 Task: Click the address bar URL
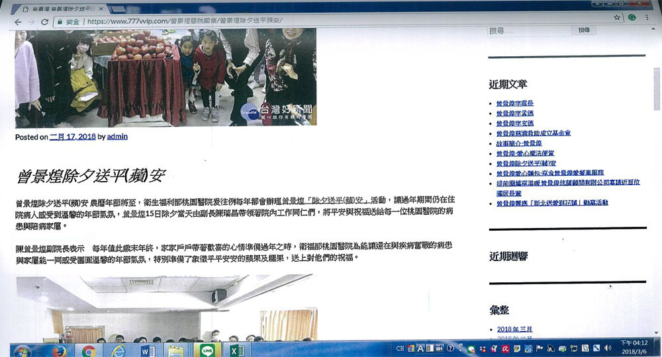coord(185,21)
